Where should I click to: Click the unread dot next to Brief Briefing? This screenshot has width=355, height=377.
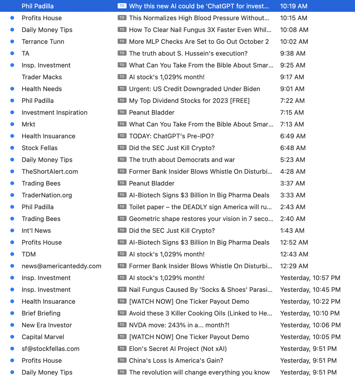click(x=12, y=313)
